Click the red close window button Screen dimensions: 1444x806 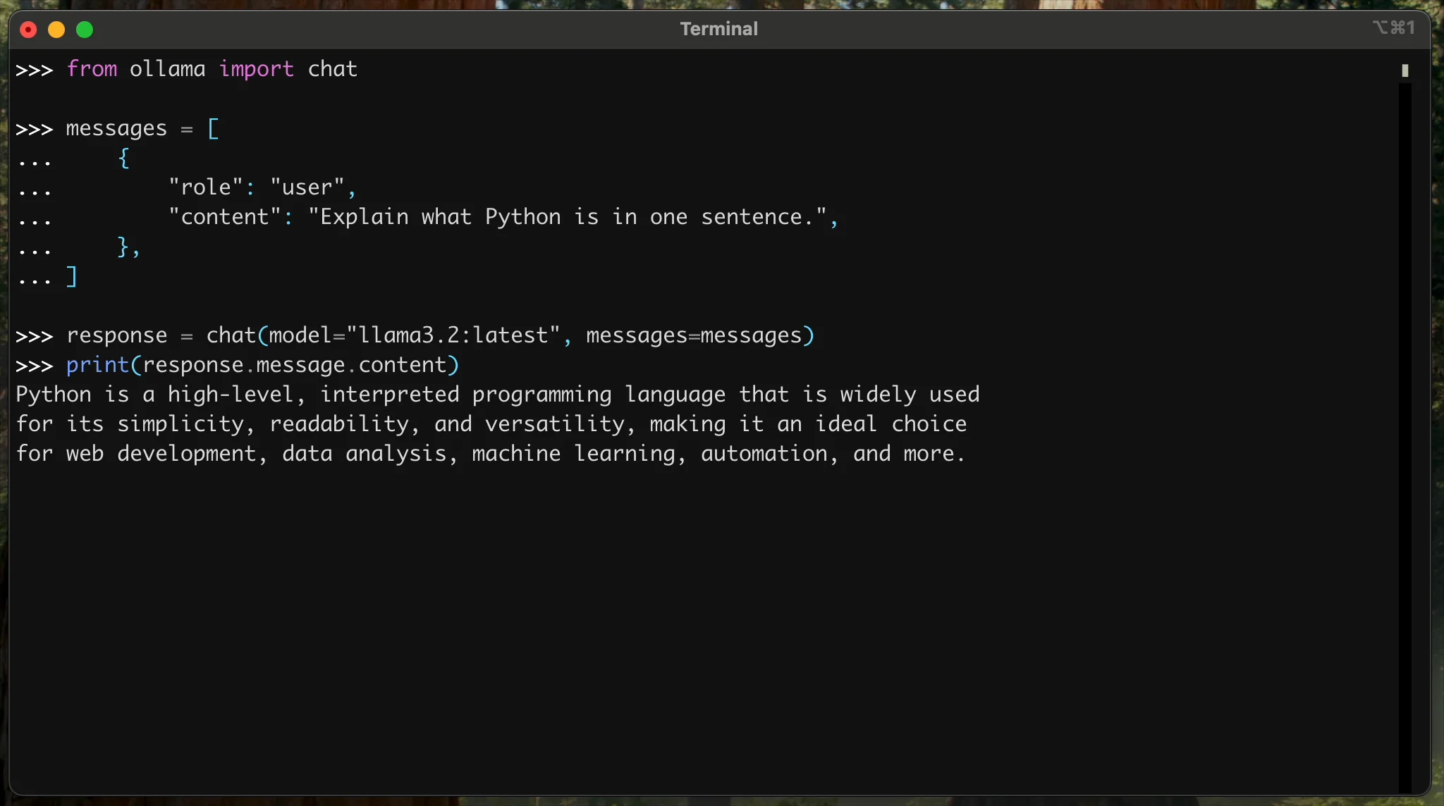pyautogui.click(x=28, y=30)
